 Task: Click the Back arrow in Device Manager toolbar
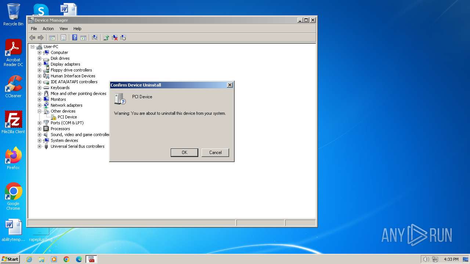pos(32,37)
